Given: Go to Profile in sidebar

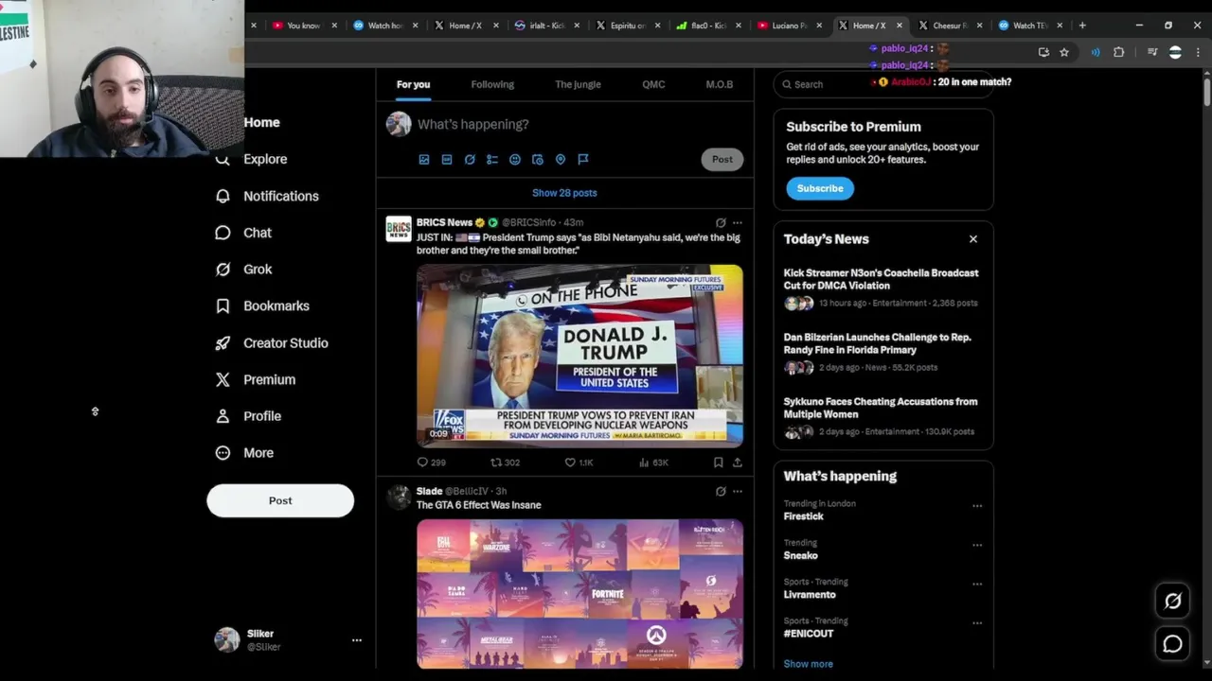Looking at the screenshot, I should click(248, 416).
